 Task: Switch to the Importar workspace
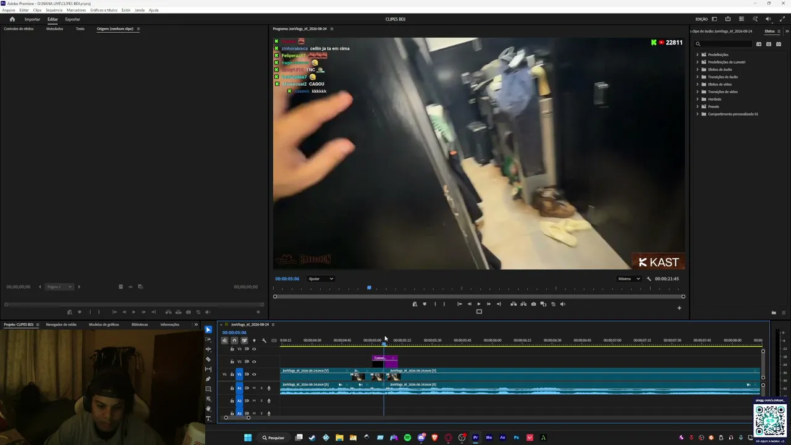tap(32, 19)
